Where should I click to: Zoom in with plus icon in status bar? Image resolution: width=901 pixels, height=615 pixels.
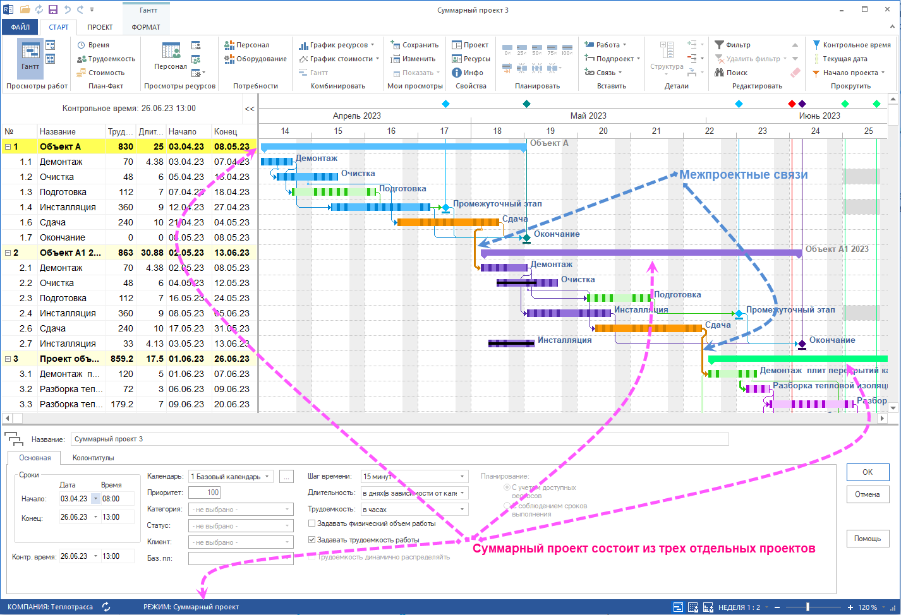click(x=850, y=607)
